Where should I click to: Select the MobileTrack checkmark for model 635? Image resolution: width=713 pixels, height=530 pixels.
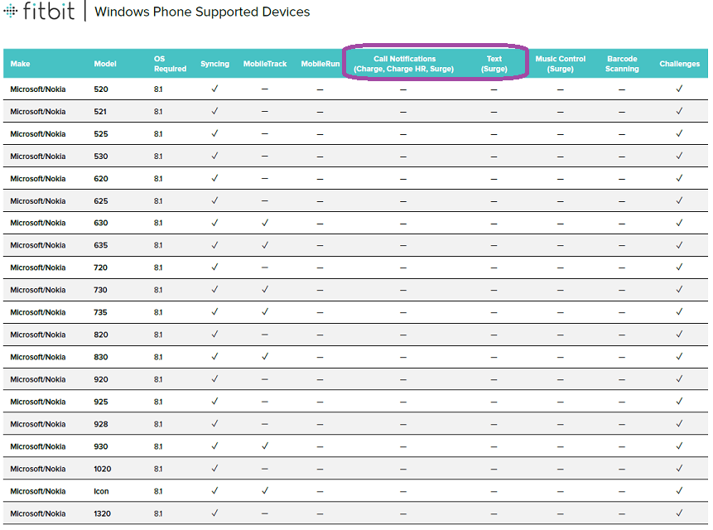[x=265, y=245]
